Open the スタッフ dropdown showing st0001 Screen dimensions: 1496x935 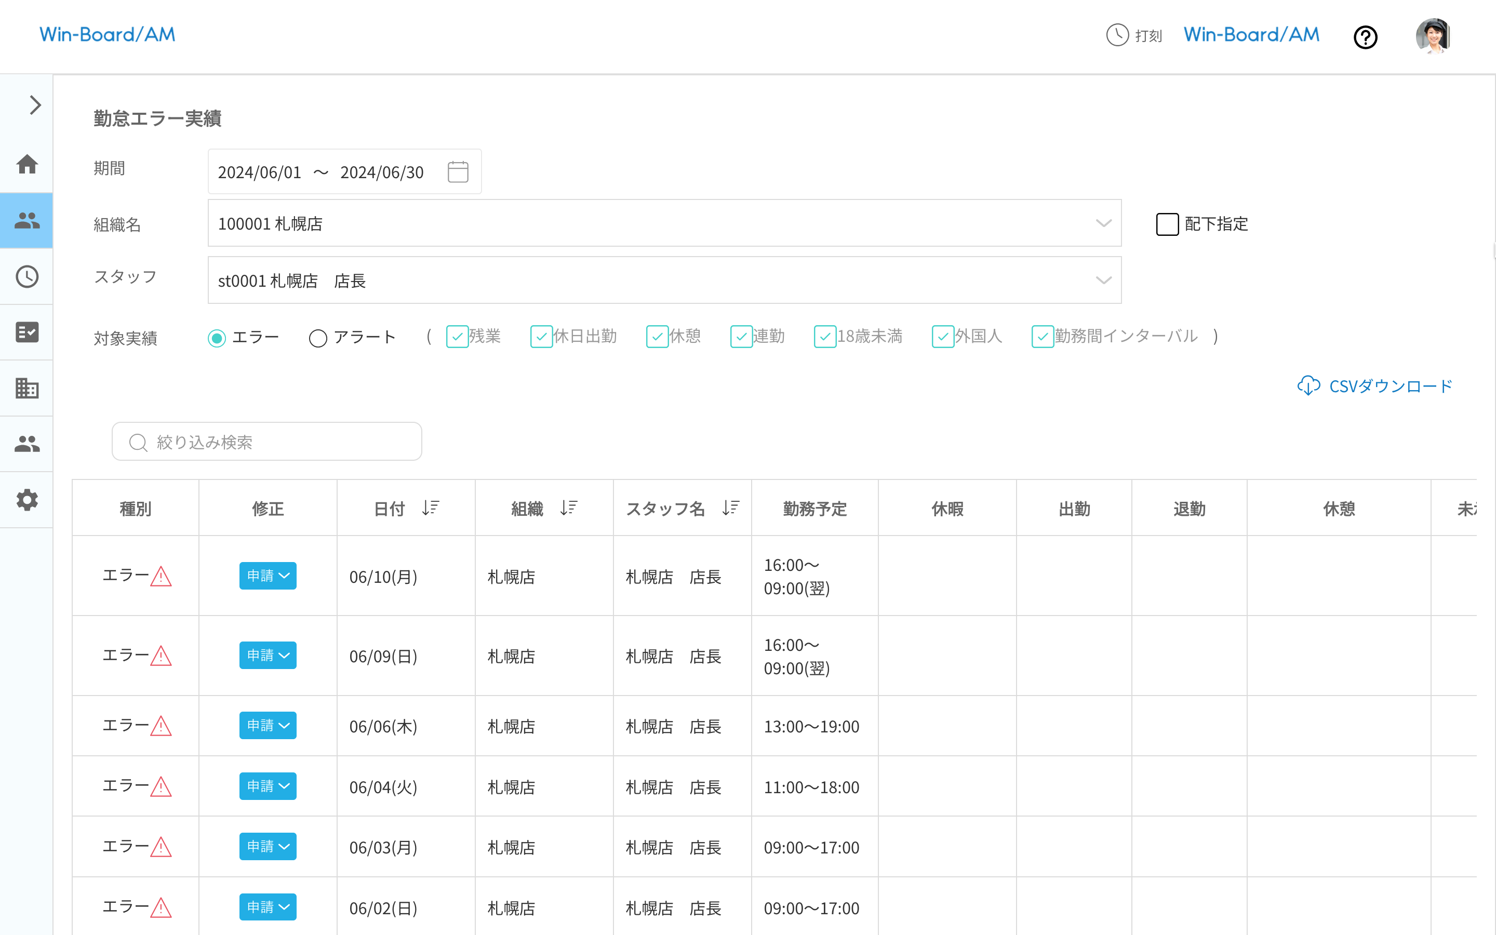tap(664, 280)
